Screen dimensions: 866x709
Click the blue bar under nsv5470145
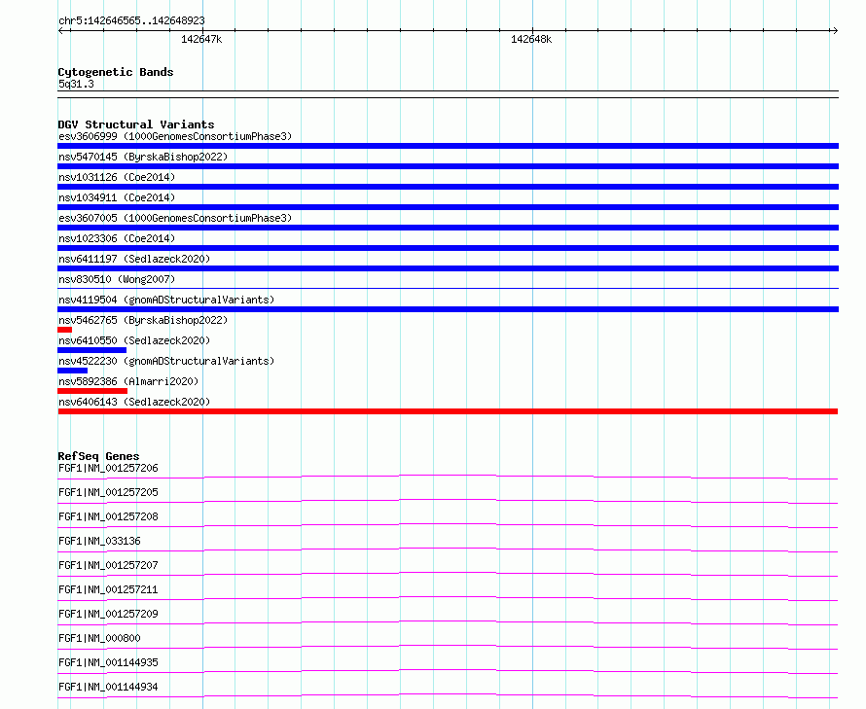click(448, 166)
